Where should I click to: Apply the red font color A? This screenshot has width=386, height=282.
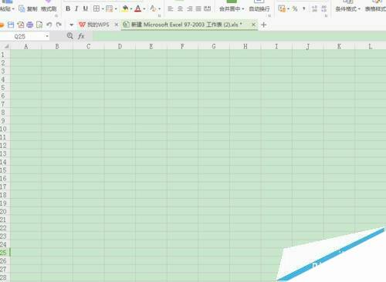[138, 8]
